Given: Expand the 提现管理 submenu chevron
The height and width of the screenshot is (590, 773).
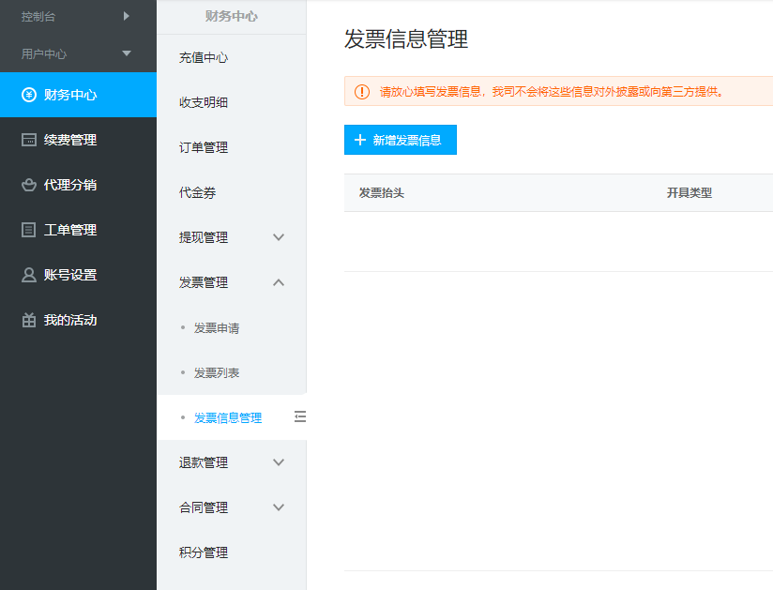Looking at the screenshot, I should click(x=279, y=237).
